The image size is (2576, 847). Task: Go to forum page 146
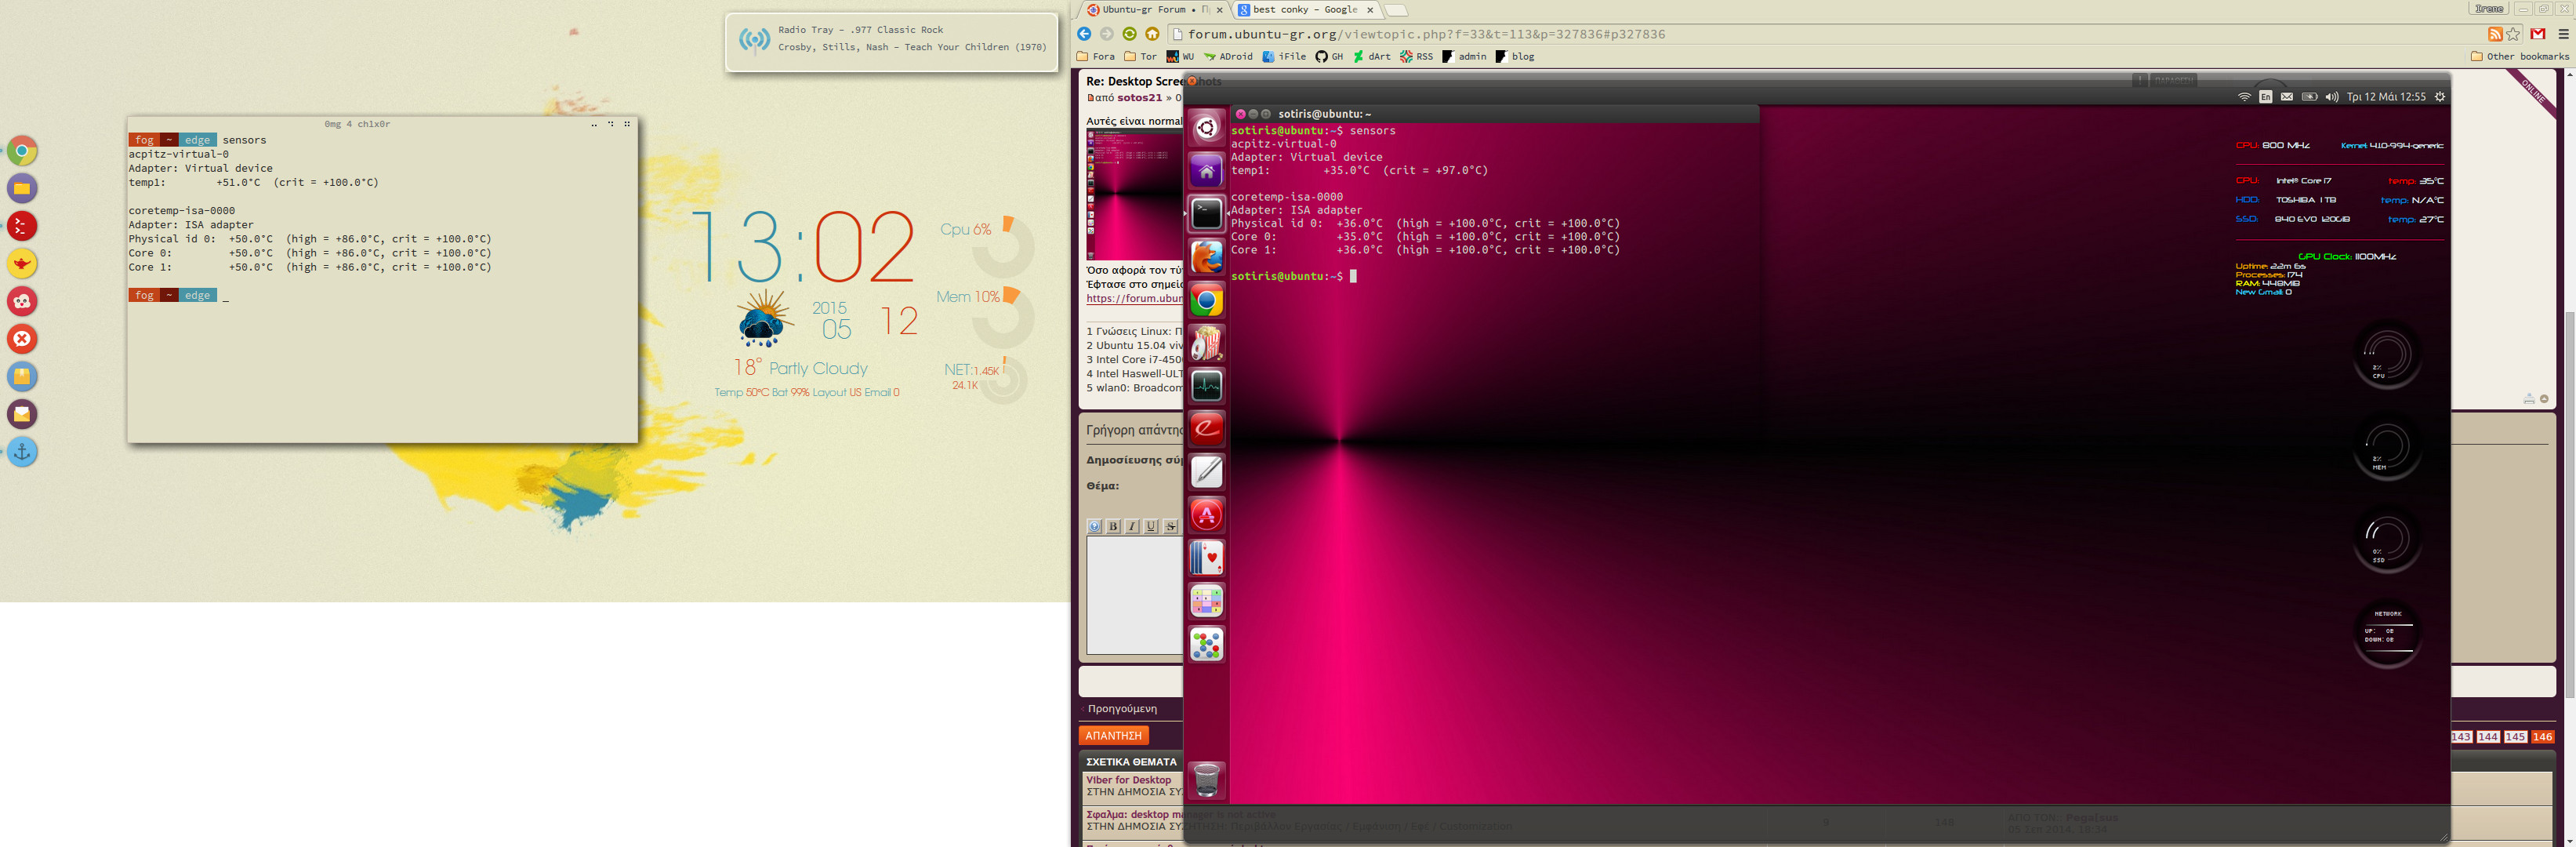pyautogui.click(x=2542, y=737)
